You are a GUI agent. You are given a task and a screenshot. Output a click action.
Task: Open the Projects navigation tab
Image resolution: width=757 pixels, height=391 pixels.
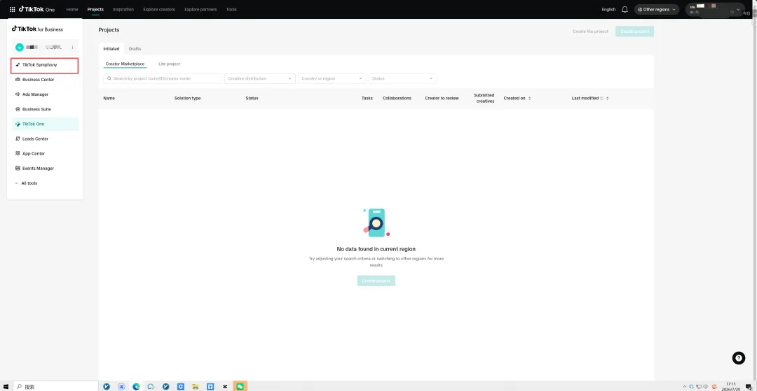tap(95, 9)
